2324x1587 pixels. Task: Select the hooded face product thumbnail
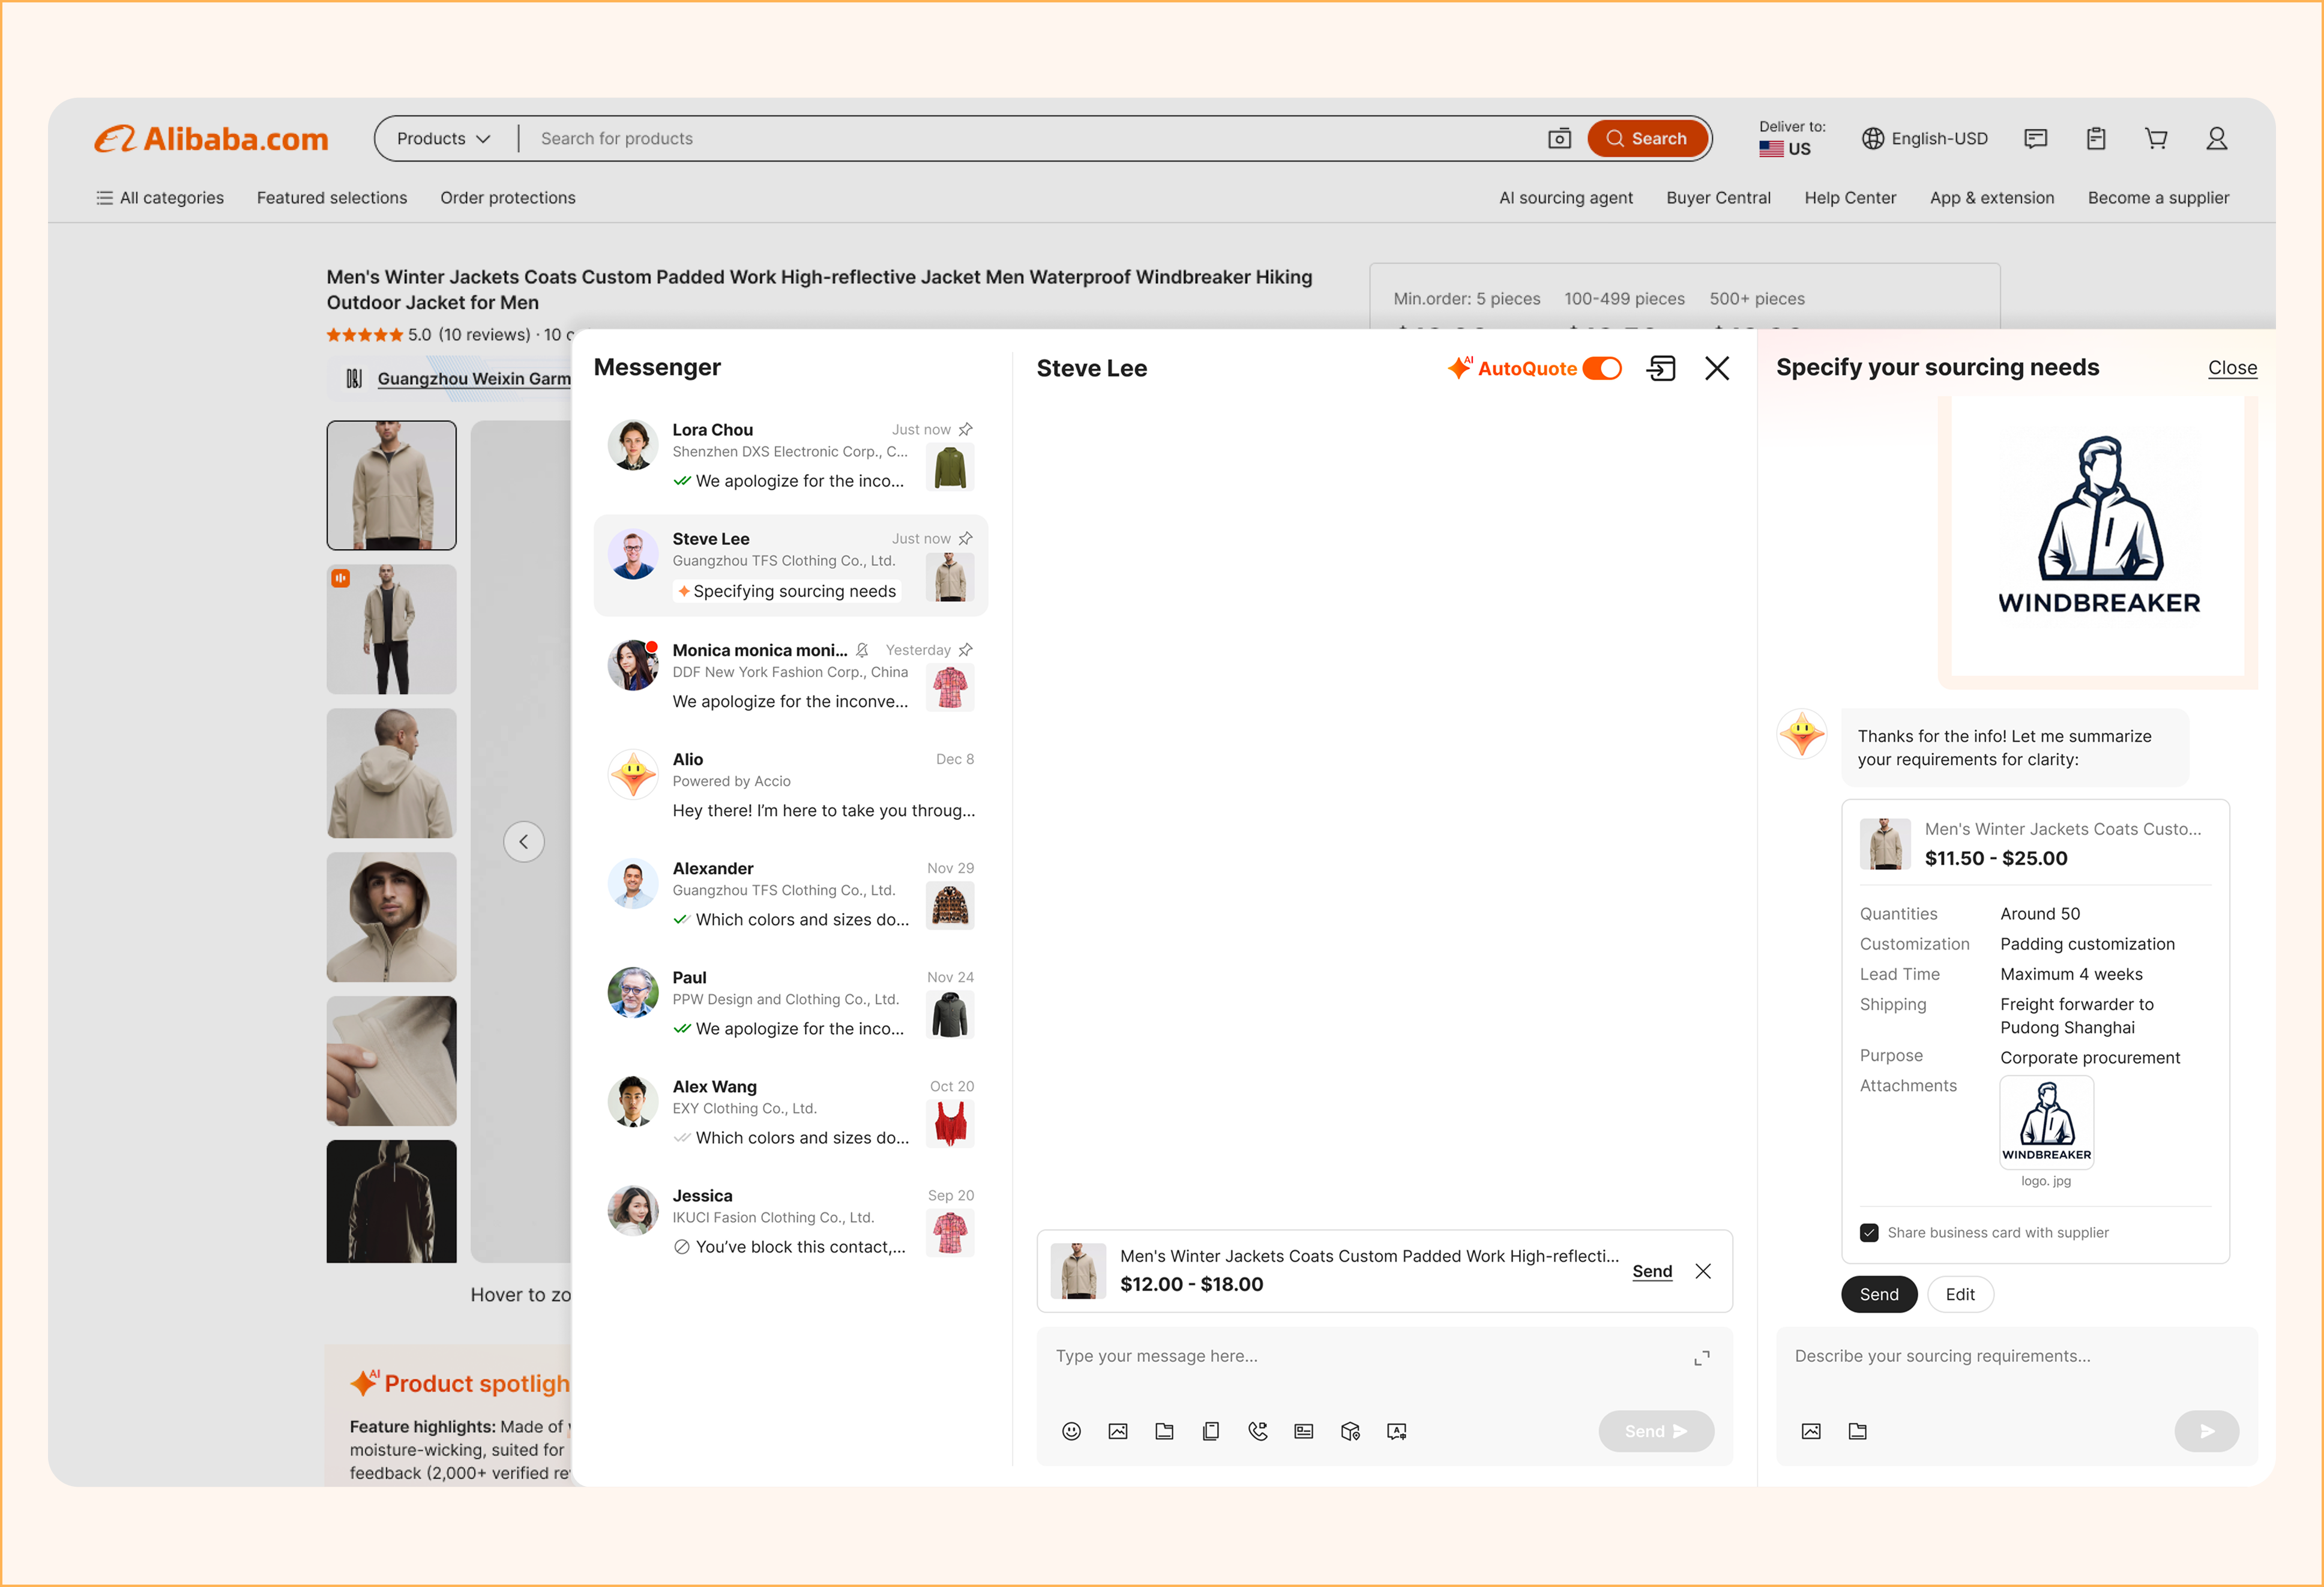pos(391,917)
